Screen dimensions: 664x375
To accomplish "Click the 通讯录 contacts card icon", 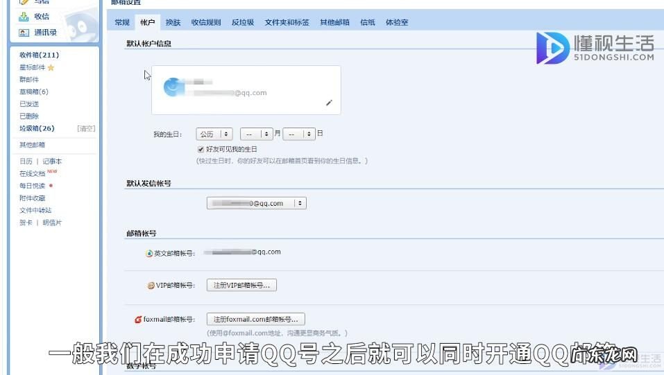I will point(24,33).
